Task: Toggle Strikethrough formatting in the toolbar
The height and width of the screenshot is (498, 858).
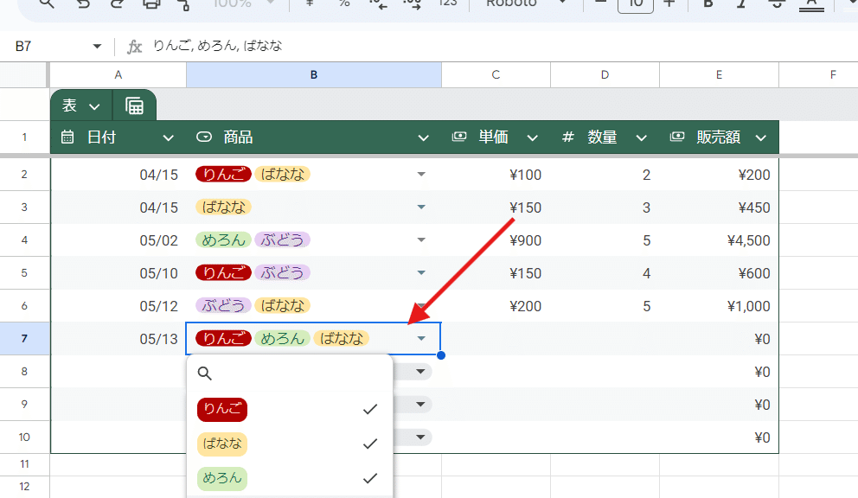Action: click(x=776, y=3)
